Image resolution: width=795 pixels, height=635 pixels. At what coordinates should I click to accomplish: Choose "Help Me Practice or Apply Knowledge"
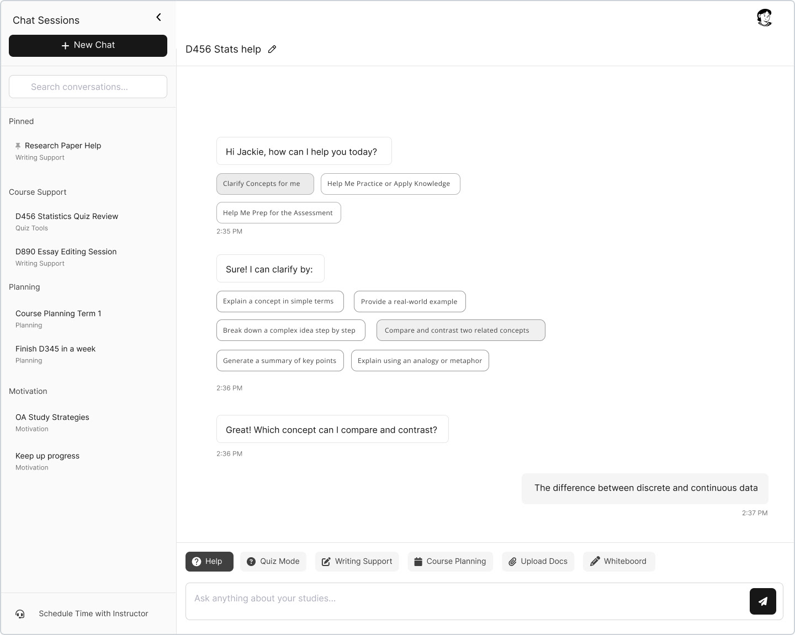point(390,184)
